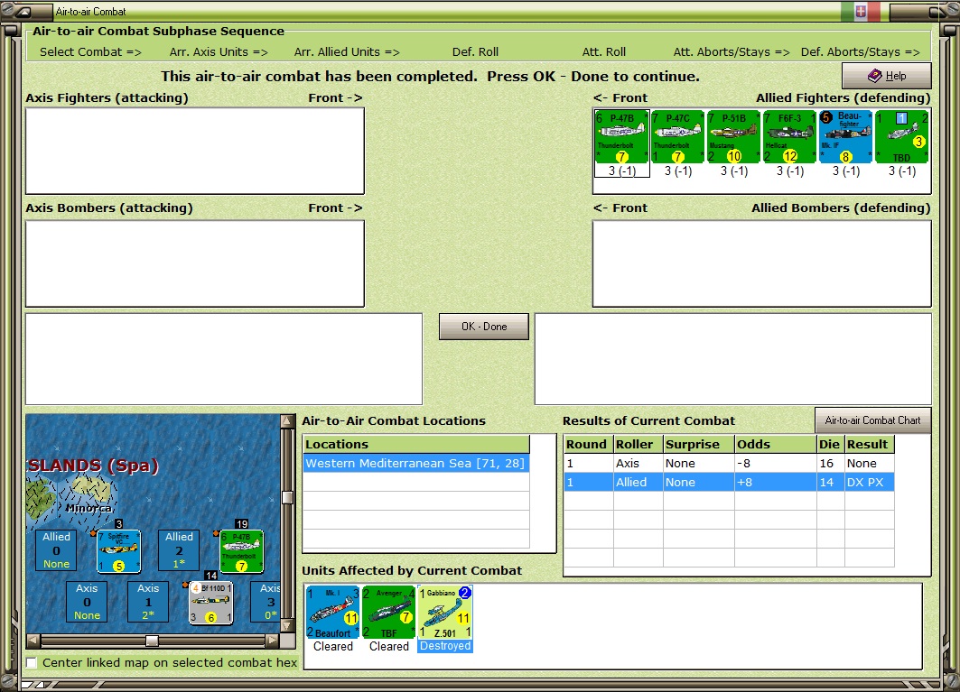Select the TBD fighter counter
This screenshot has height=692, width=960.
[x=902, y=137]
